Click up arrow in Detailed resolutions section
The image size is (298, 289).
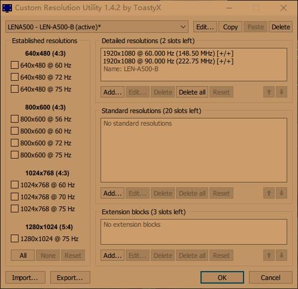(x=269, y=92)
